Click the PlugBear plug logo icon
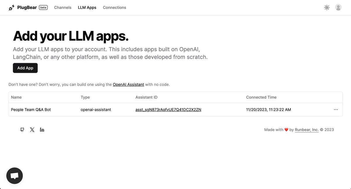Screen dimensions: 351x189 (x=11, y=8)
